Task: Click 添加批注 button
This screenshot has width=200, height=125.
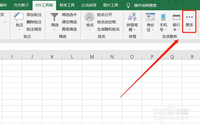Action: click(x=34, y=15)
